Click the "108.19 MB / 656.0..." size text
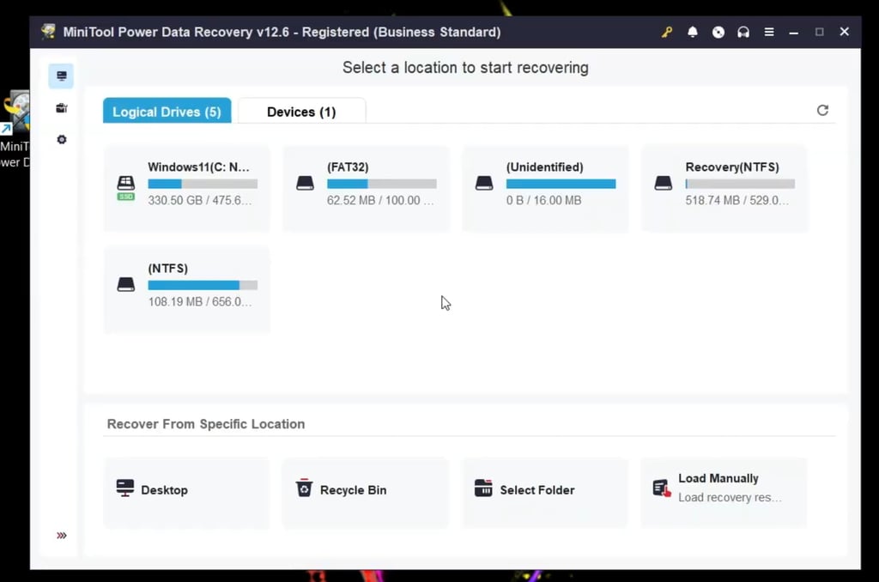The width and height of the screenshot is (879, 582). tap(199, 301)
